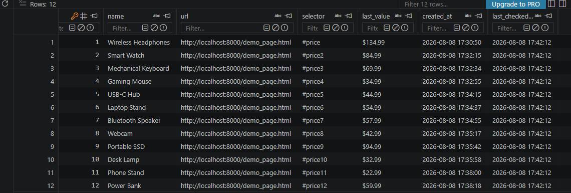
Task: Click the exclamation-circle icon in name filter
Action: tap(163, 28)
